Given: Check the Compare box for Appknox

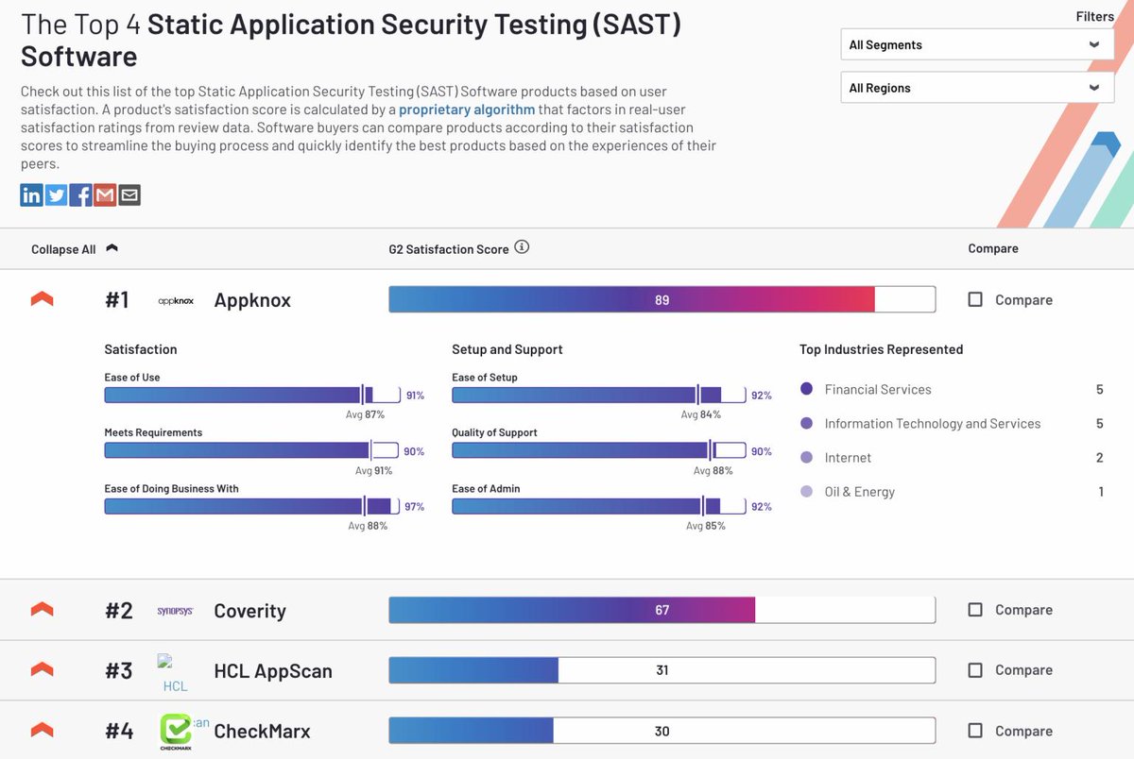Looking at the screenshot, I should pos(975,299).
